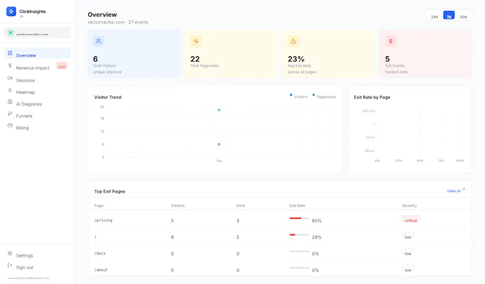Viewport: 485px width, 284px height.
Task: Click the /pricing row page name
Action: [103, 220]
